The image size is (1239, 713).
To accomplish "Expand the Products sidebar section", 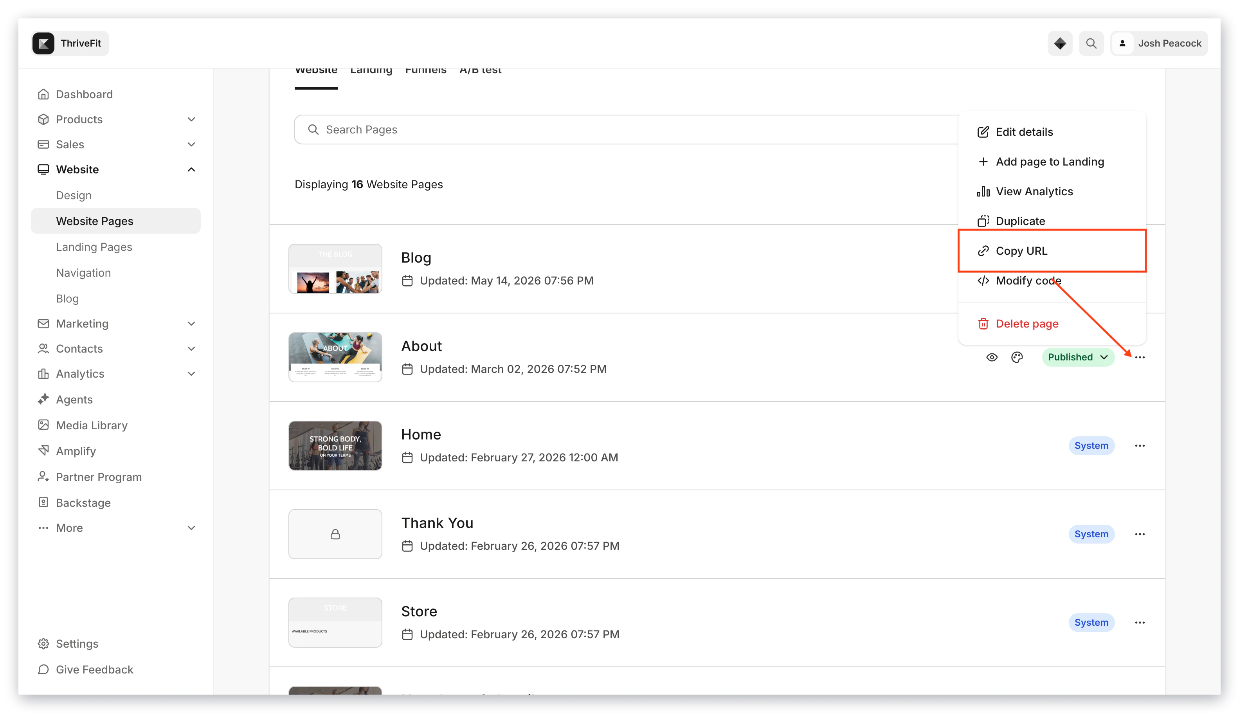I will (191, 119).
